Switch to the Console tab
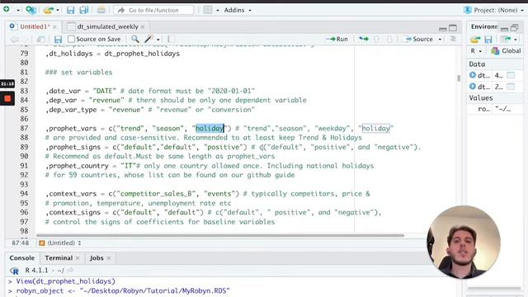The width and height of the screenshot is (528, 297). (22, 258)
